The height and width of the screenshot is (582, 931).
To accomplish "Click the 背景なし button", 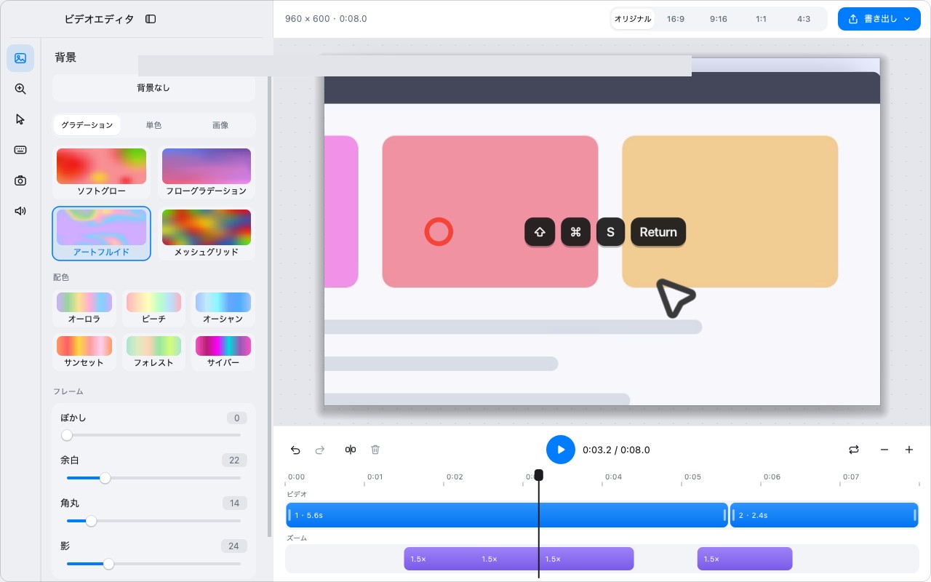I will (x=153, y=88).
